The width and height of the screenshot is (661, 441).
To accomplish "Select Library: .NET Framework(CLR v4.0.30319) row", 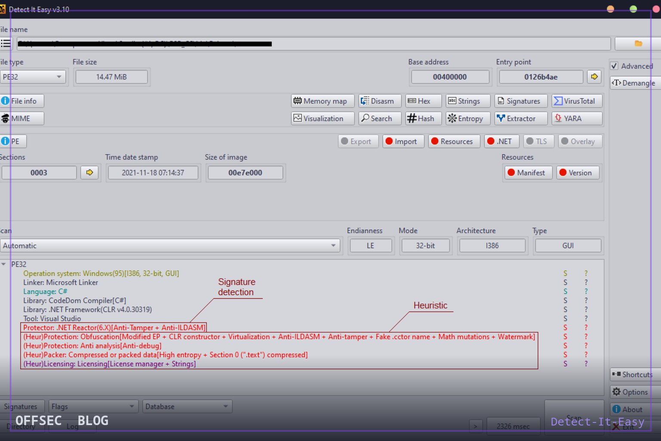I will click(87, 309).
